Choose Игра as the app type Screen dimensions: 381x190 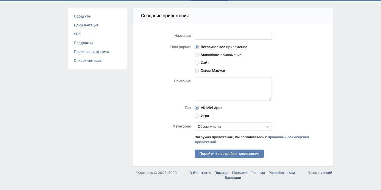click(x=197, y=116)
